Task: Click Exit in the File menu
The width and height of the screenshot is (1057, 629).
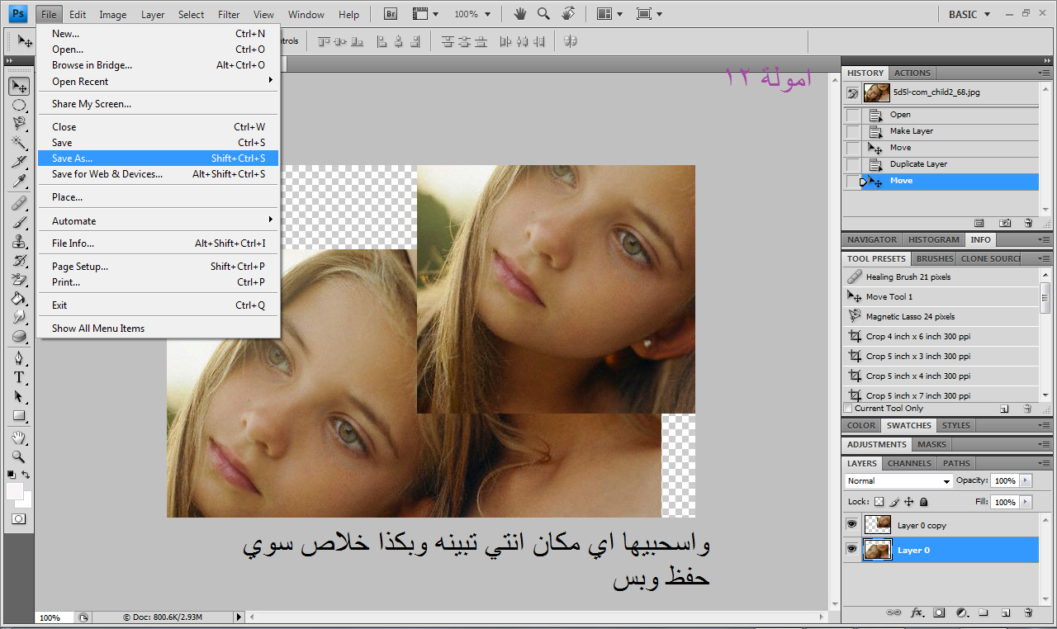Action: [x=59, y=305]
